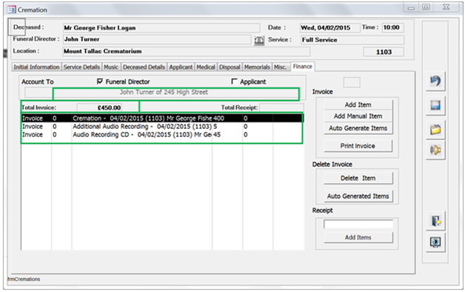Open the yellow folder icon

click(x=435, y=130)
